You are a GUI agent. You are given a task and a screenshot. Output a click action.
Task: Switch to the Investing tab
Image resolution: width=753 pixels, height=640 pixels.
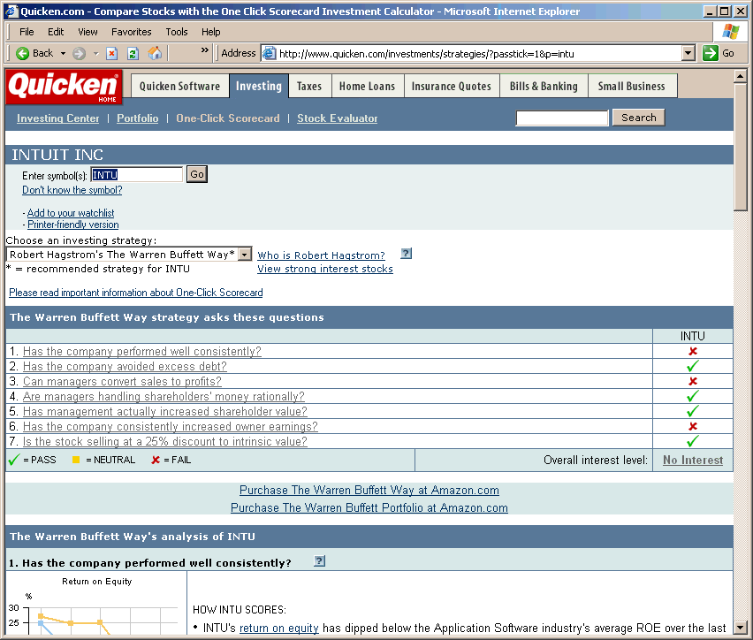pyautogui.click(x=259, y=86)
